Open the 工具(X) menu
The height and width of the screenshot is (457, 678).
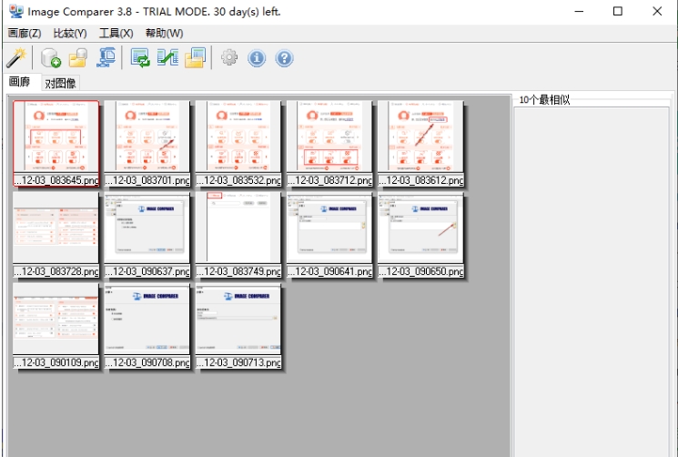116,34
